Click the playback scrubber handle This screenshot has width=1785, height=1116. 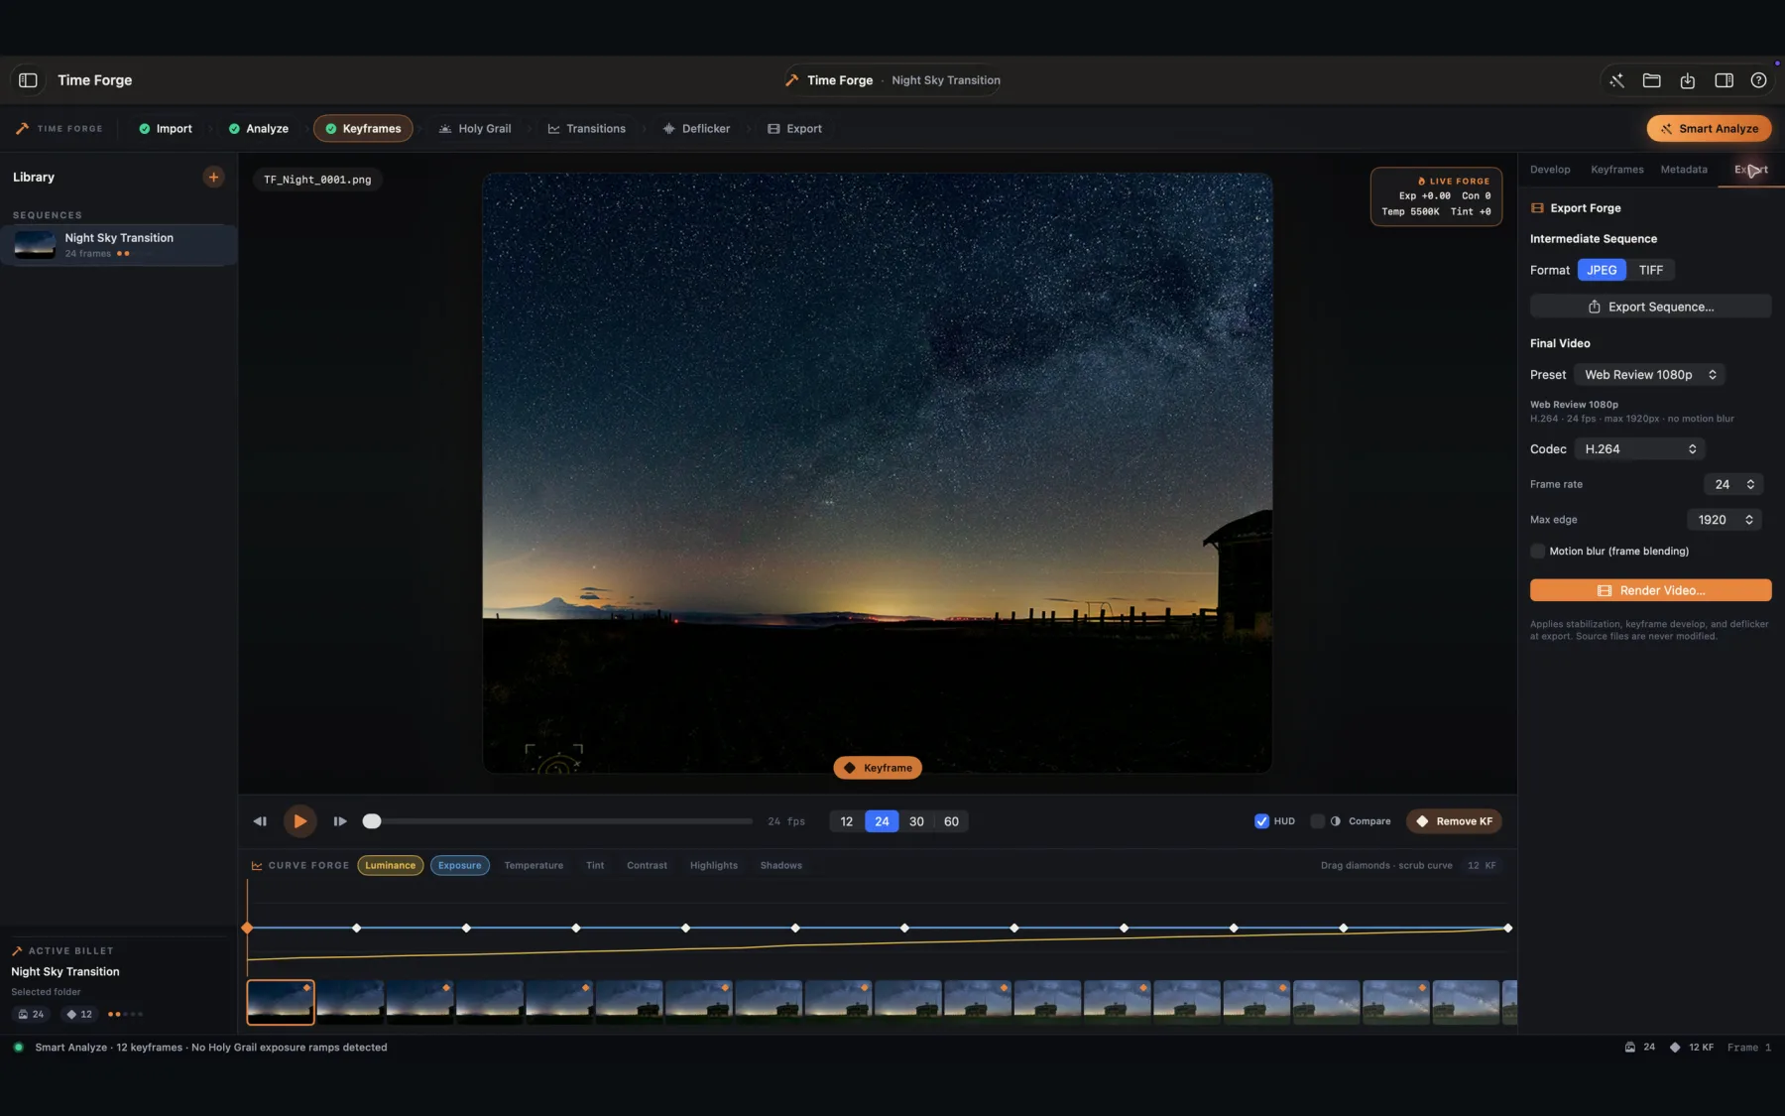(372, 821)
